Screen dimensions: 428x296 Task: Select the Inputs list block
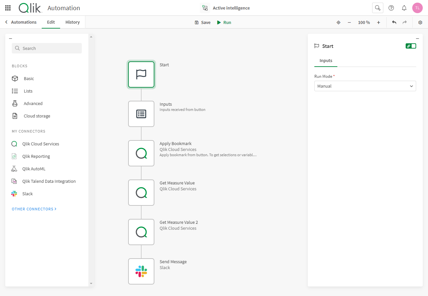(x=141, y=114)
